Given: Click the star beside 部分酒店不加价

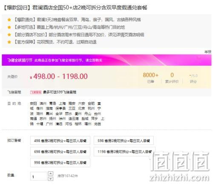Looking at the screenshot, I should (9, 35).
